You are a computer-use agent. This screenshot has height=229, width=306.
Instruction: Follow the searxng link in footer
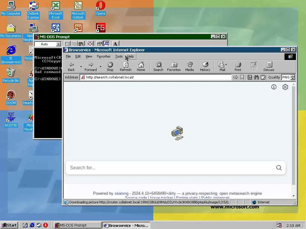coord(121,193)
